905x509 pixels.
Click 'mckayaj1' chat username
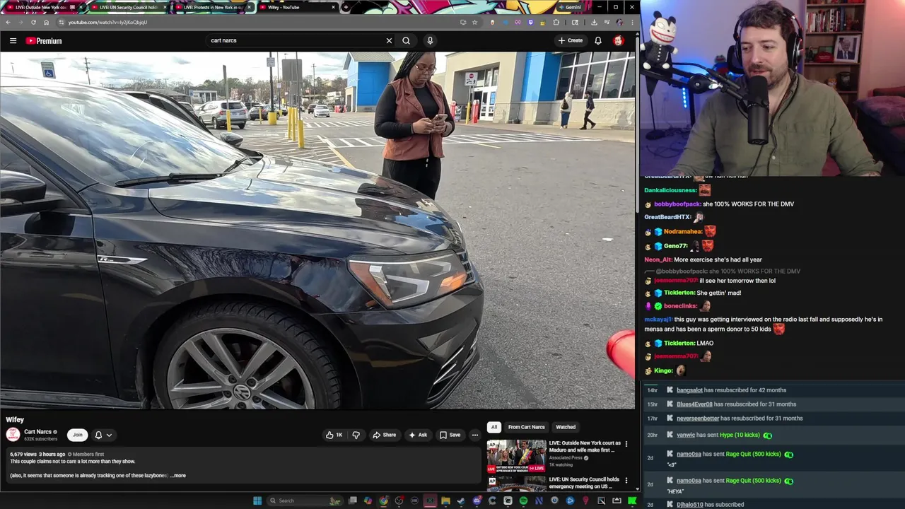pyautogui.click(x=658, y=320)
